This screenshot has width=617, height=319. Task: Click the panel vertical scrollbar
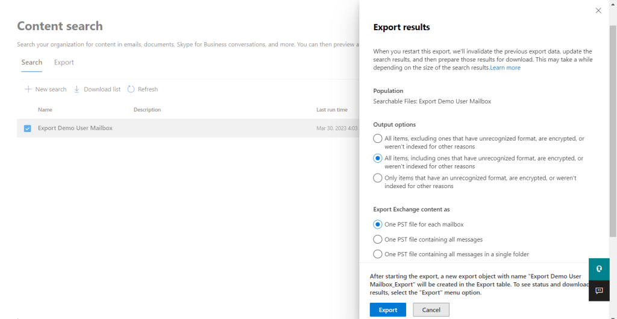pos(613,130)
